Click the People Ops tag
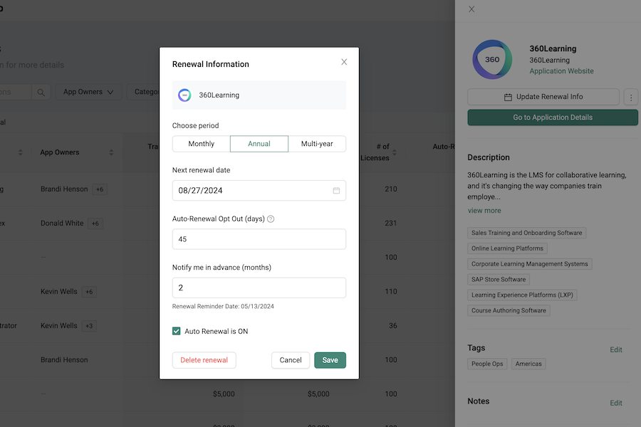 click(x=487, y=364)
